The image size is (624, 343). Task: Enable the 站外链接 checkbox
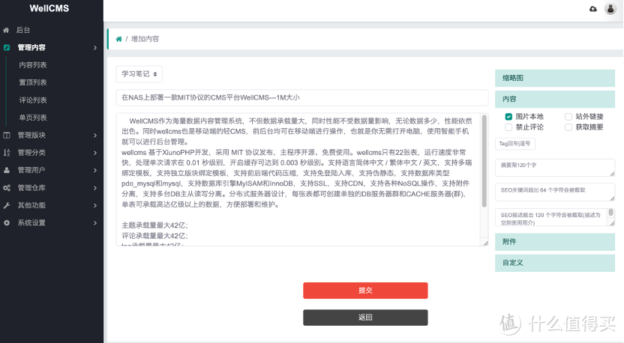pos(568,116)
